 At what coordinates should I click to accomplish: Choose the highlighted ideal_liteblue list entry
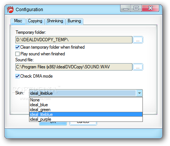pyautogui.click(x=86, y=114)
